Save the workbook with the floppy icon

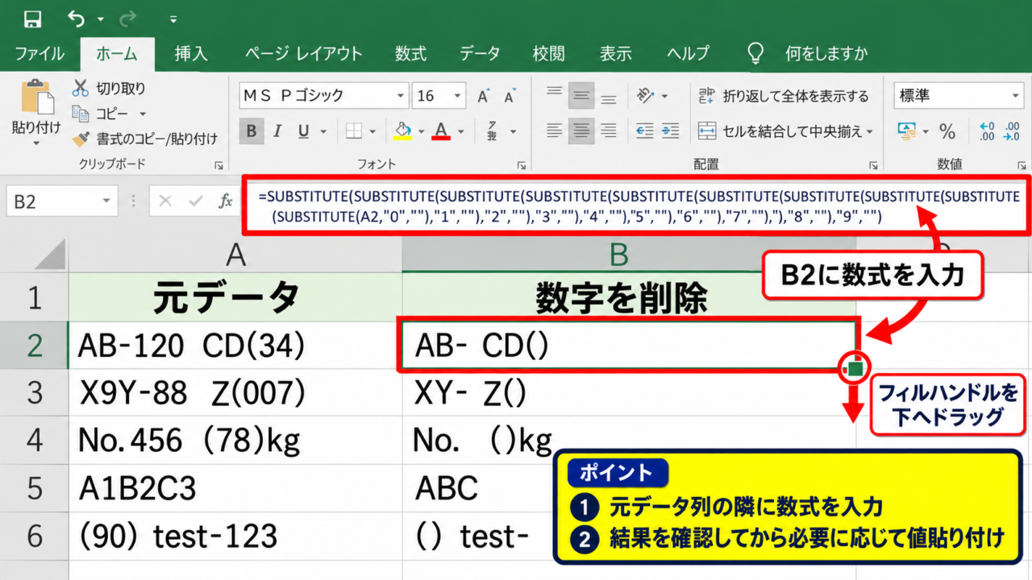pos(32,19)
